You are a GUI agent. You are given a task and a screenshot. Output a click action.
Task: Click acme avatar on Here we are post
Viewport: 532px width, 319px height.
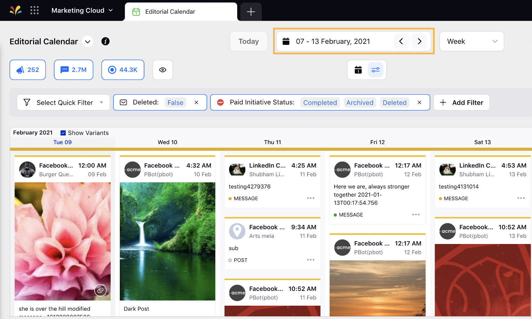342,170
